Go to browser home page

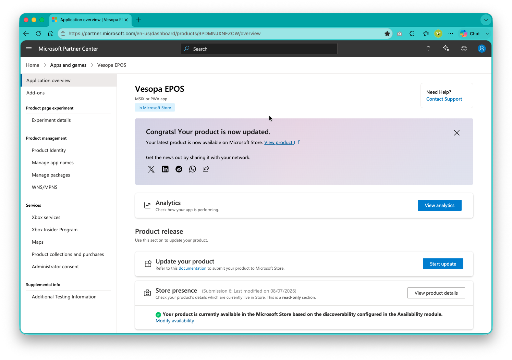point(51,34)
